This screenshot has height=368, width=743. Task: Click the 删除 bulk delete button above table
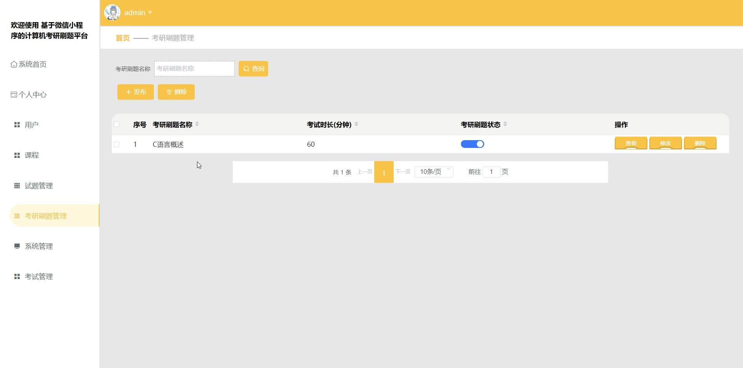(176, 92)
